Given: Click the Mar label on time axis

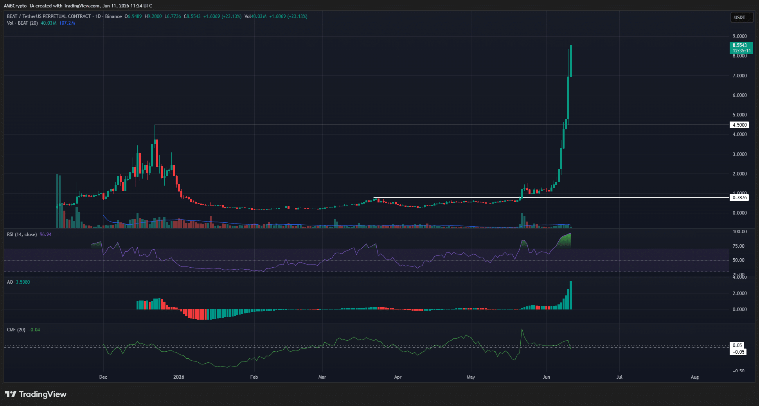Looking at the screenshot, I should pyautogui.click(x=322, y=377).
